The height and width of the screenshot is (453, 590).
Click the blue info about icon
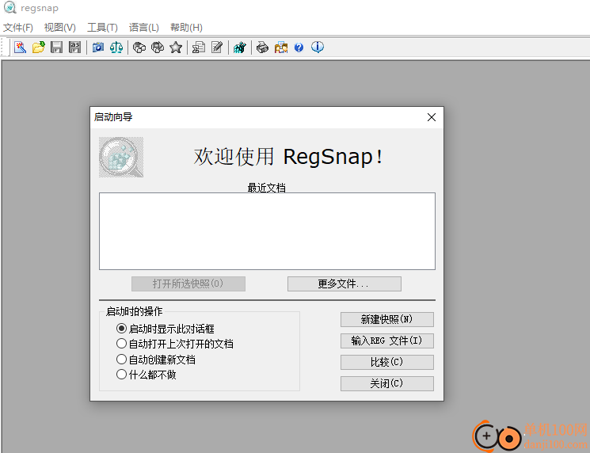pos(318,47)
